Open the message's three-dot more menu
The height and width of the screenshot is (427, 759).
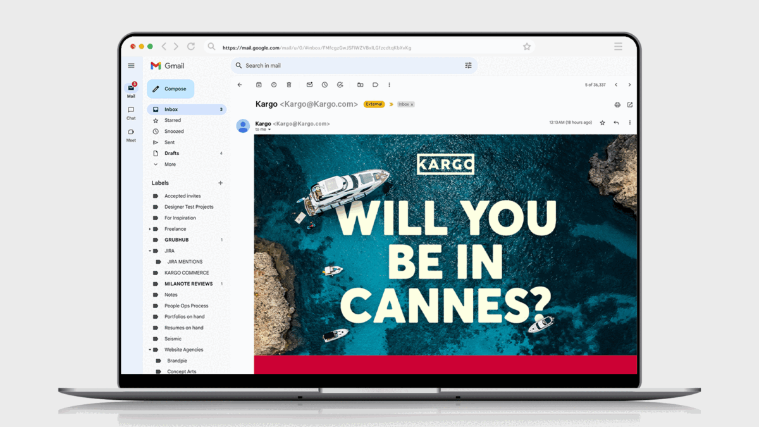pos(629,123)
